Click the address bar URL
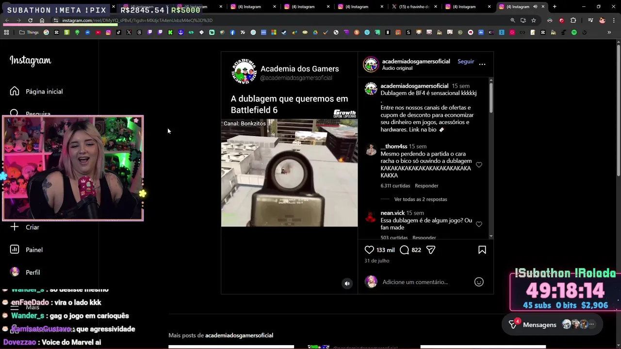Viewport: 621px width, 349px height. [137, 20]
